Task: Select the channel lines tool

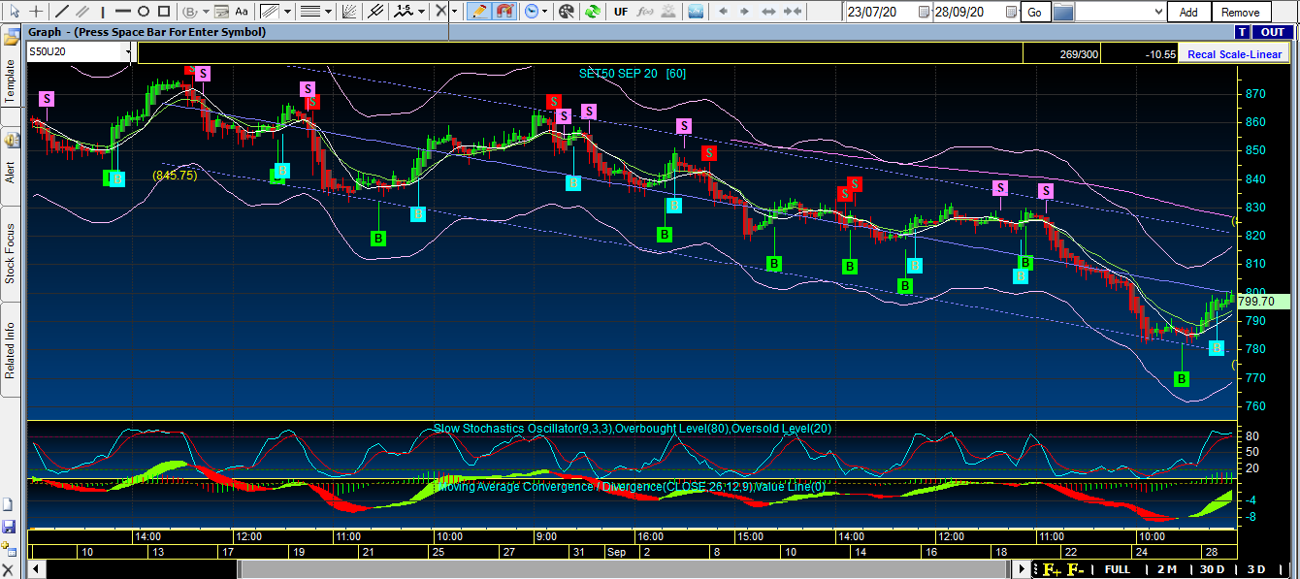Action: 269,12
